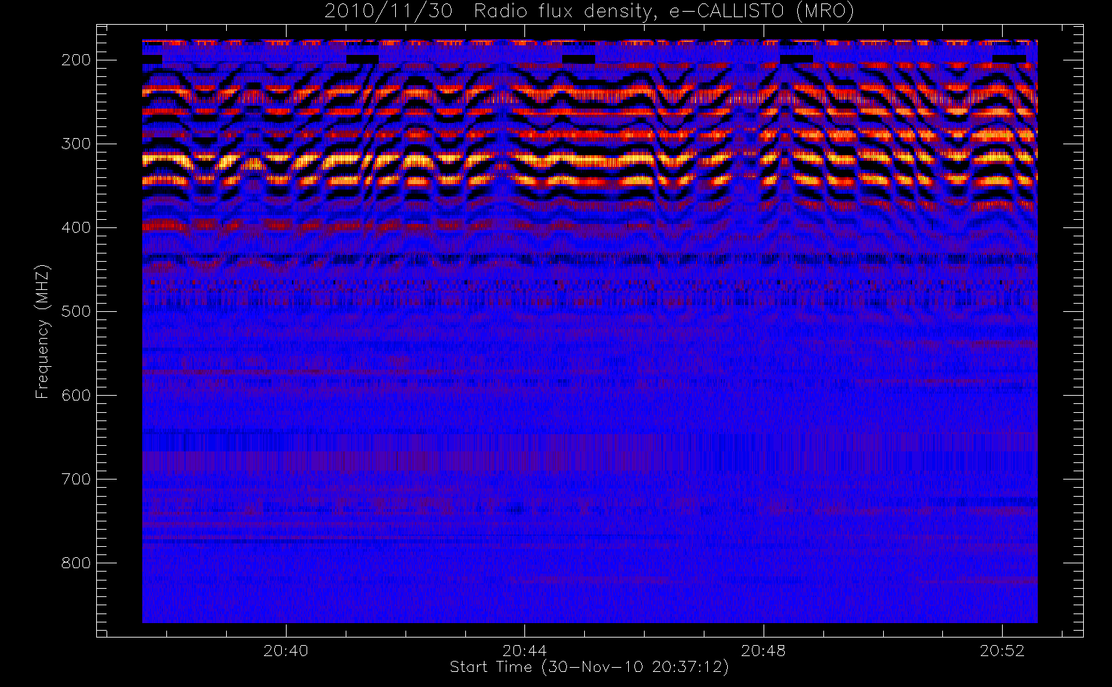The image size is (1112, 687).
Task: Select the 600 frequency tick label
Action: (x=76, y=395)
